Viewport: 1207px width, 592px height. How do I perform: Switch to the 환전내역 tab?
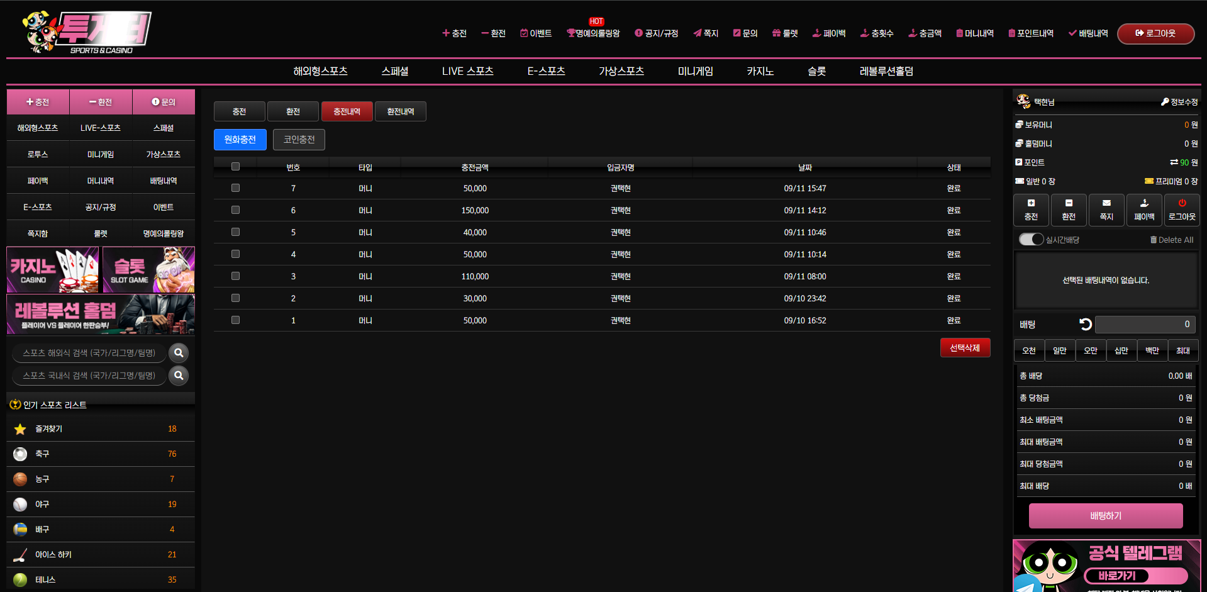coord(400,111)
